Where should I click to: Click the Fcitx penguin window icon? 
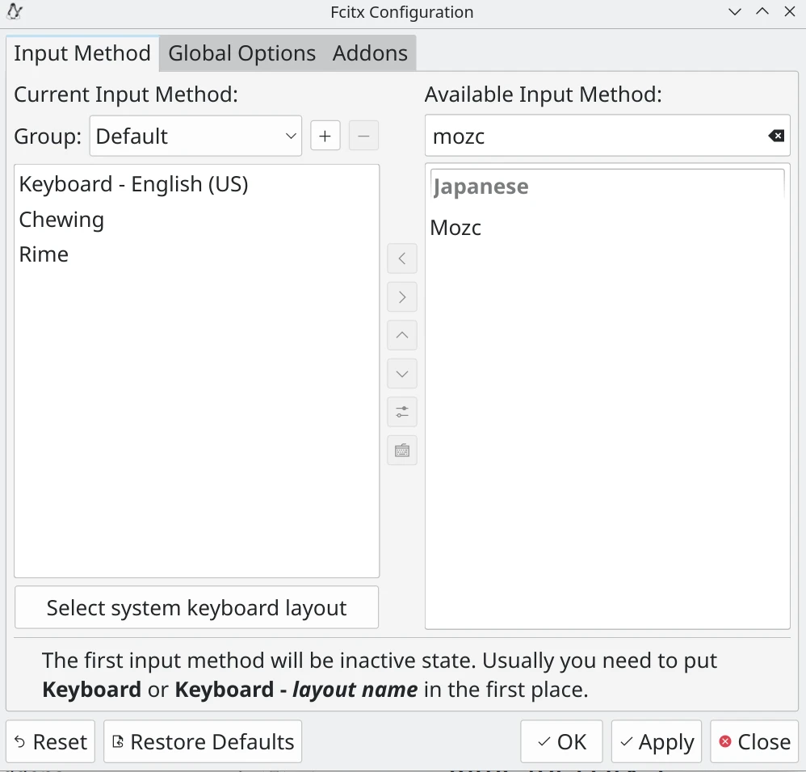(x=15, y=11)
